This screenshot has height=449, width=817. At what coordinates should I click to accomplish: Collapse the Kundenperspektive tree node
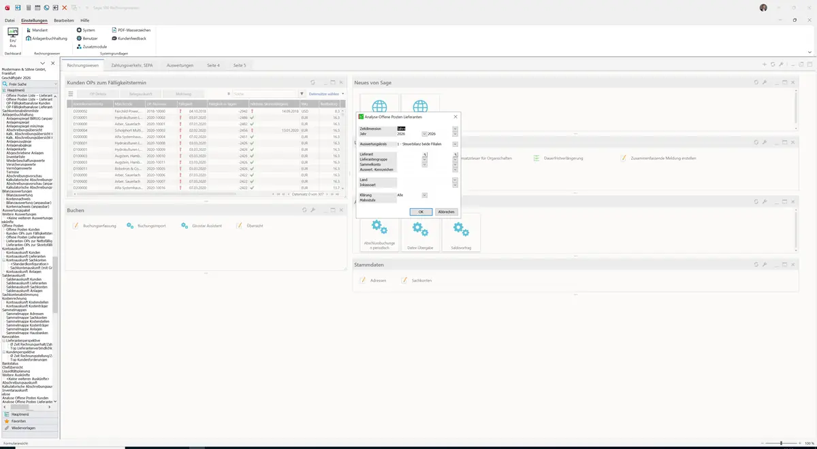[3, 352]
